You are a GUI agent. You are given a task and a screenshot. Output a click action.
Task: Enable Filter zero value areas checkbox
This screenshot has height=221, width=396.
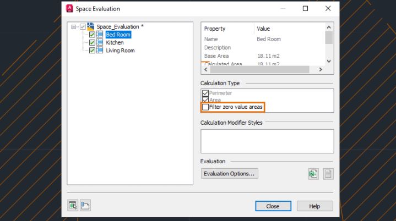tap(205, 107)
